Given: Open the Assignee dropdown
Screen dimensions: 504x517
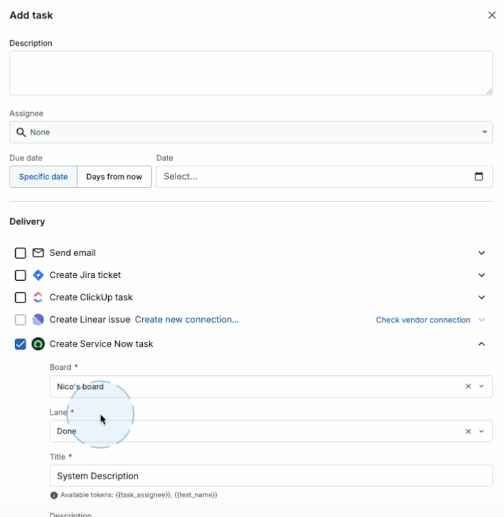Looking at the screenshot, I should coord(251,132).
